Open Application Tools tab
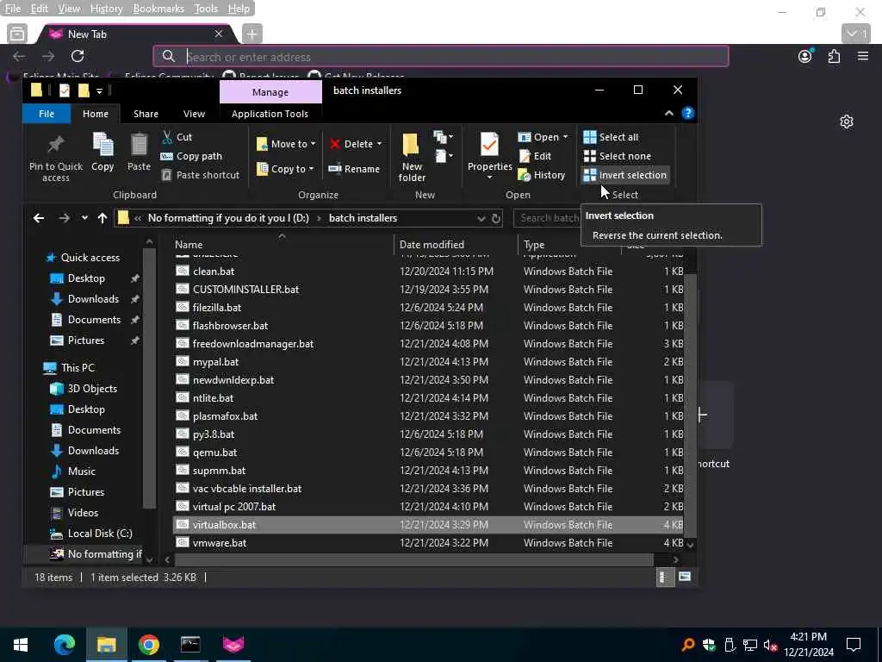The height and width of the screenshot is (662, 882). [270, 114]
